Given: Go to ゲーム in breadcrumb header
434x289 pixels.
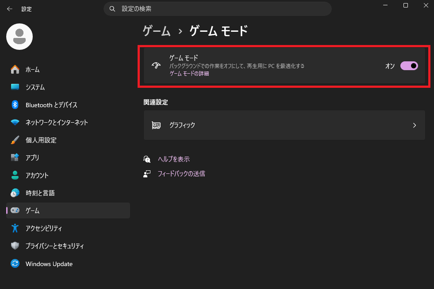Looking at the screenshot, I should click(x=157, y=31).
